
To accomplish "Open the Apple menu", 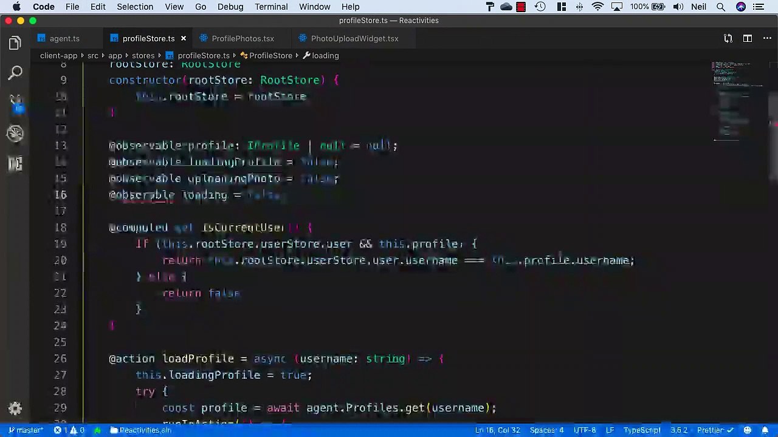I will pos(16,7).
